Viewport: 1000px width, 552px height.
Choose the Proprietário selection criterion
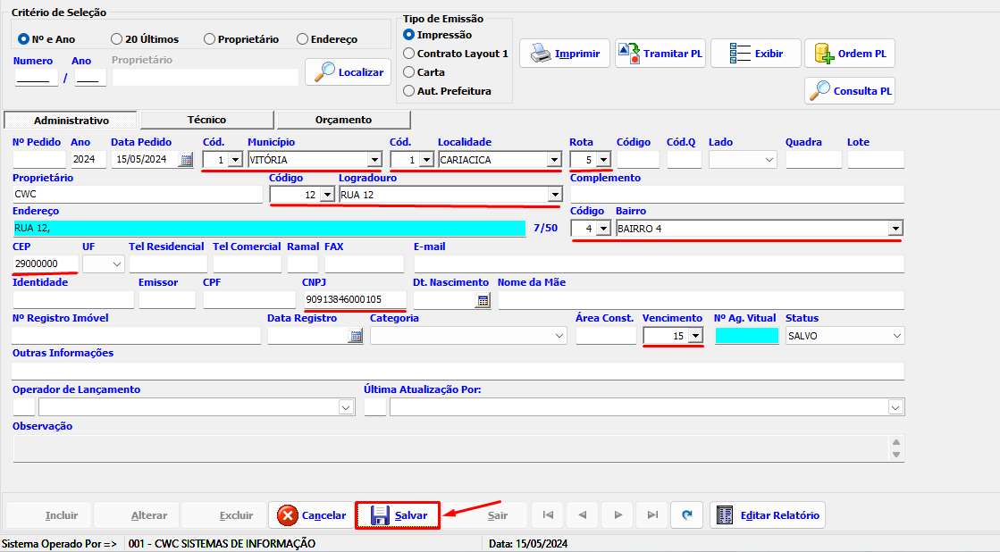point(210,39)
